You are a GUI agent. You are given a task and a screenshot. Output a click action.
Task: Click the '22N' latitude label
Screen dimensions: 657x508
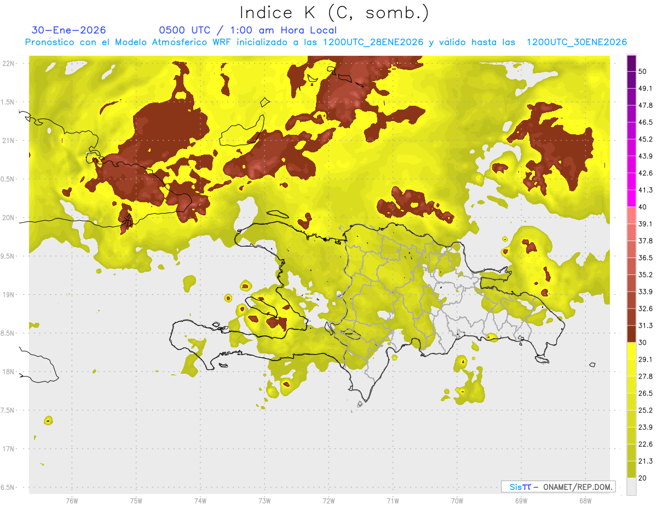9,64
